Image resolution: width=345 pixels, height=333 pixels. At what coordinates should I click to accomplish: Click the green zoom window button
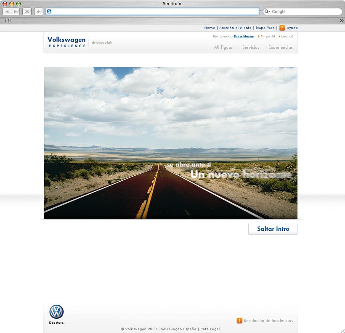click(x=19, y=4)
